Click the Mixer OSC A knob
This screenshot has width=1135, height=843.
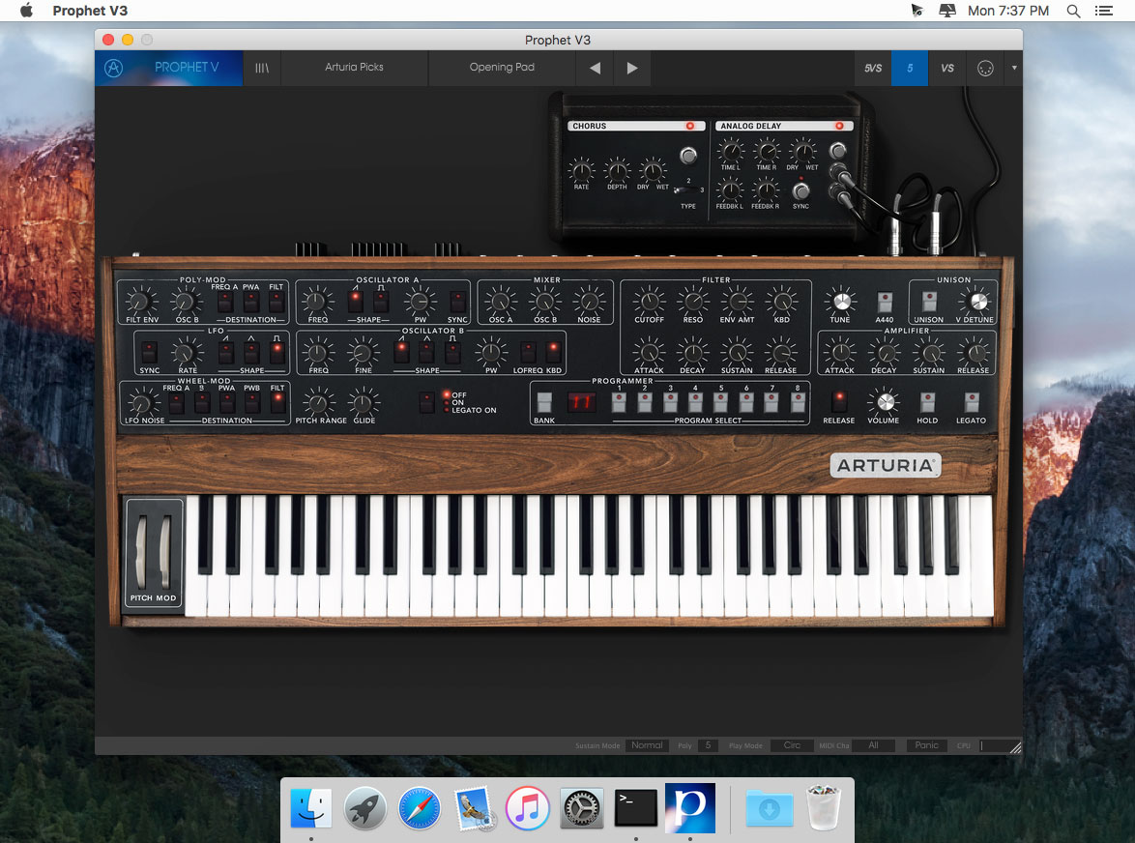(500, 301)
